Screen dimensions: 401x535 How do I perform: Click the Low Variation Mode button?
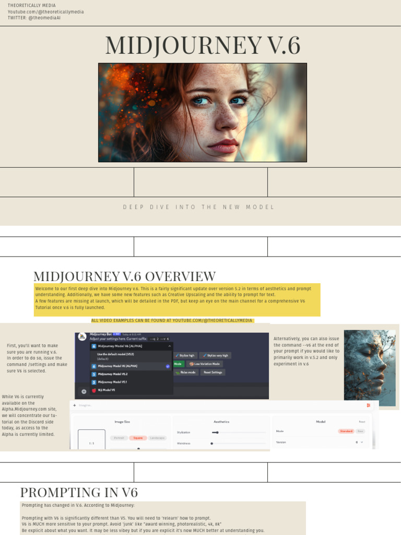tap(205, 364)
